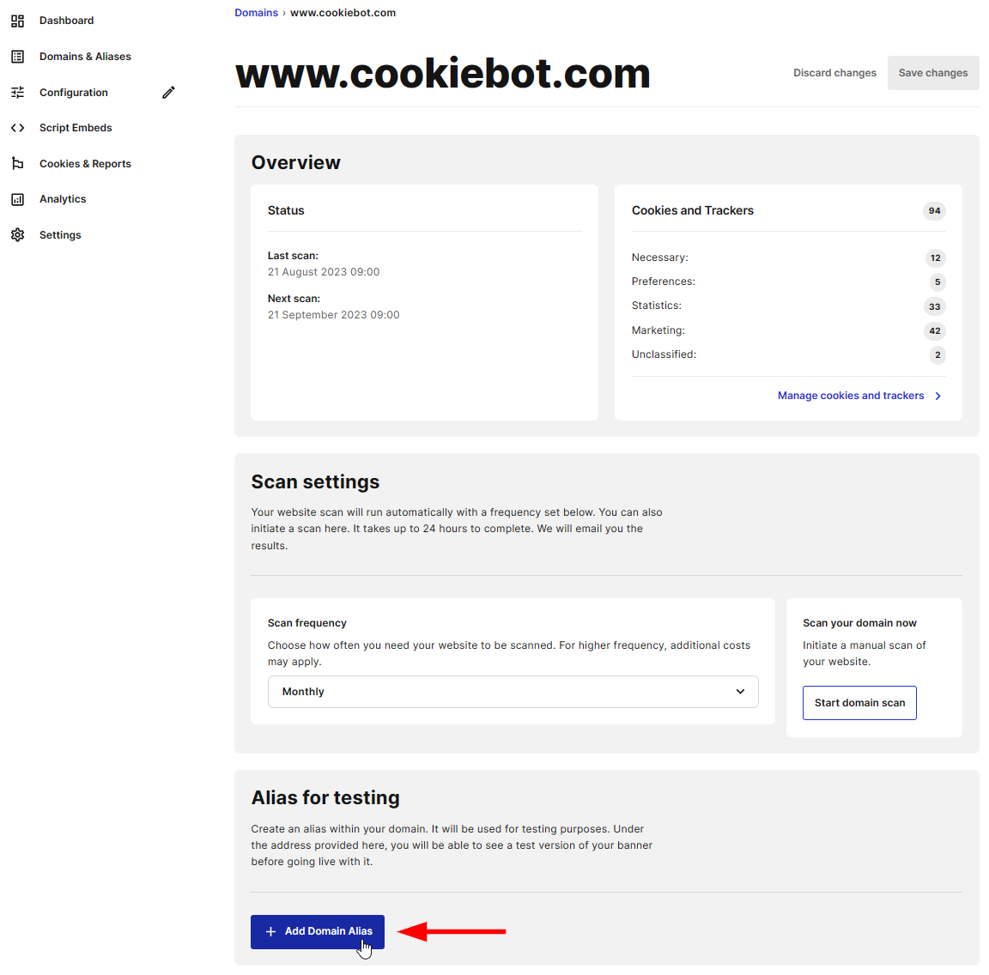Click the Domains & Aliases list icon
The image size is (989, 975).
coord(18,57)
